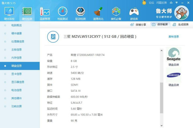The width and height of the screenshot is (193, 128).
Task: Click the transfer rate 600.00 MB/秒
Action: pos(79,97)
